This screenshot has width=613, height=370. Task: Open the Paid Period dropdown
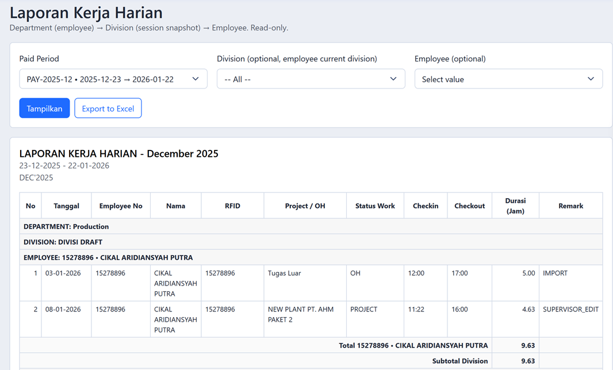(x=113, y=79)
